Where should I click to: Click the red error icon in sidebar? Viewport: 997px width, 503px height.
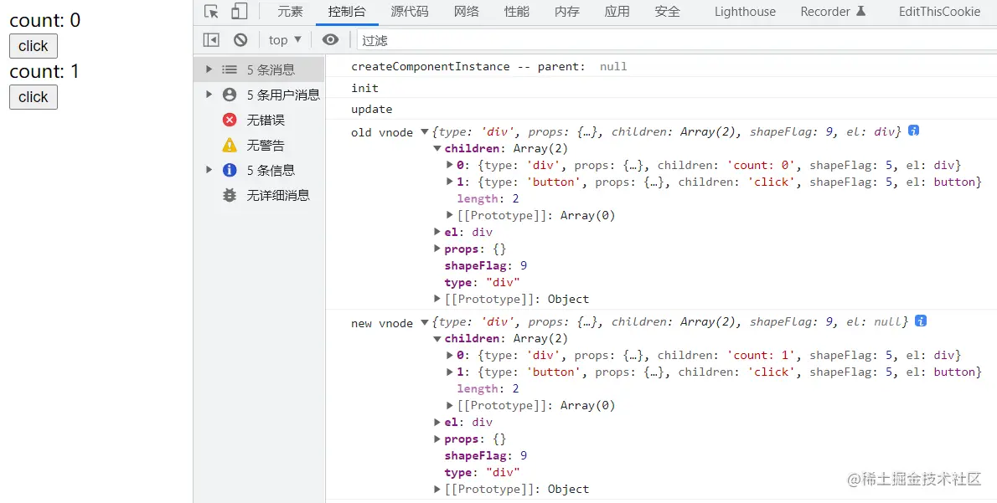230,120
